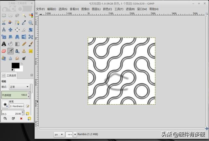This screenshot has width=209, height=141.
Task: Open the 文件(F) menu
Action: tap(40, 9)
